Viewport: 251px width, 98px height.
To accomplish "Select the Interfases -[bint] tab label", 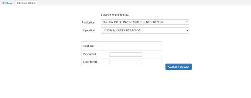I will pyautogui.click(x=25, y=3).
